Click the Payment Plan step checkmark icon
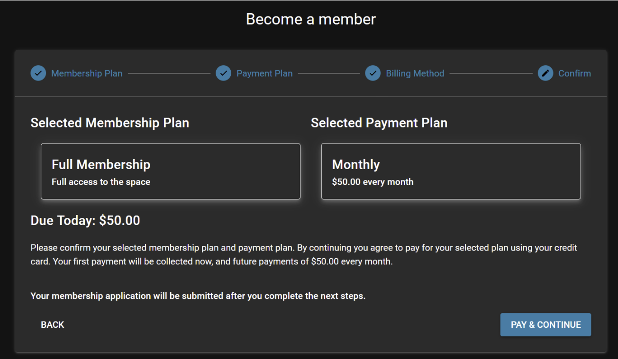 [223, 73]
